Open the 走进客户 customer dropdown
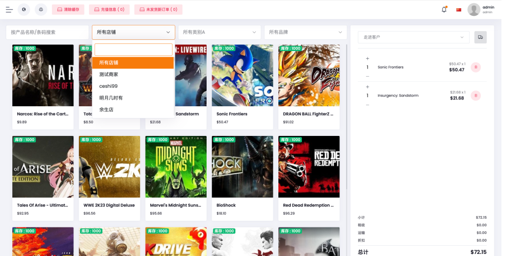 coord(414,37)
